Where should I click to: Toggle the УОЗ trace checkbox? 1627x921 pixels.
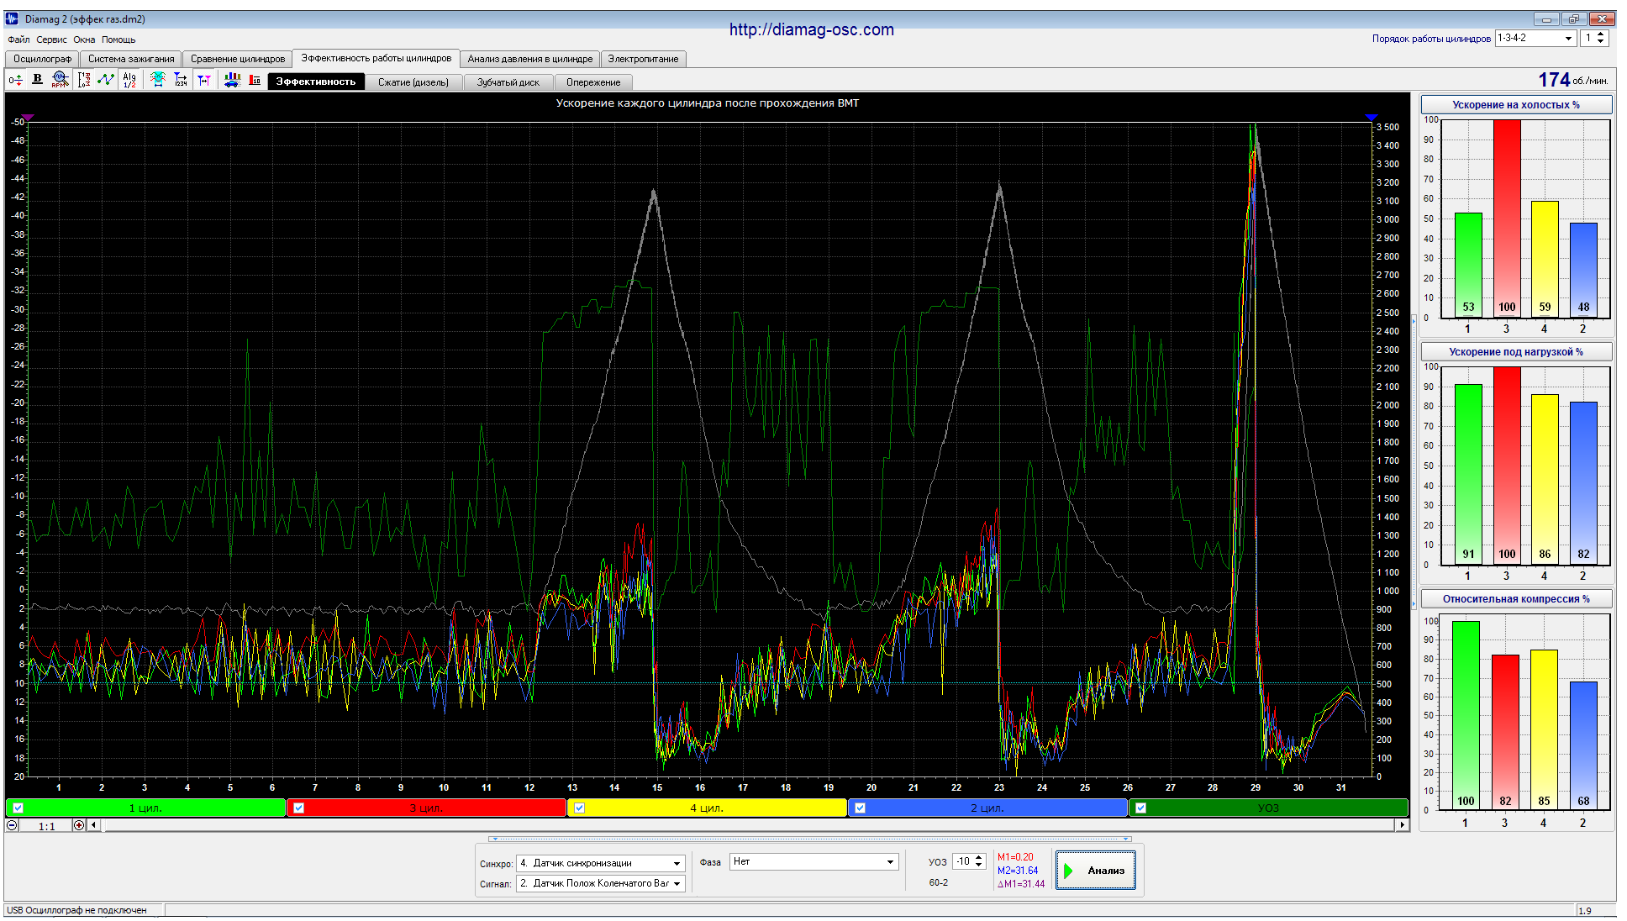point(1140,808)
